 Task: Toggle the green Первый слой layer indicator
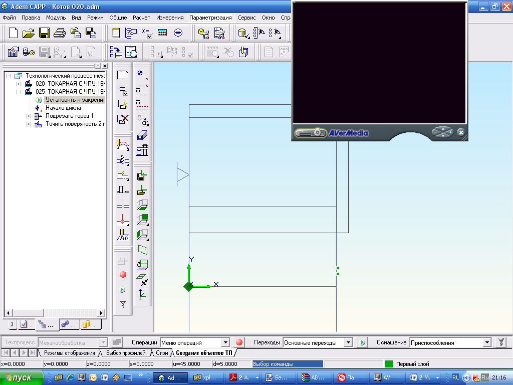tap(389, 364)
